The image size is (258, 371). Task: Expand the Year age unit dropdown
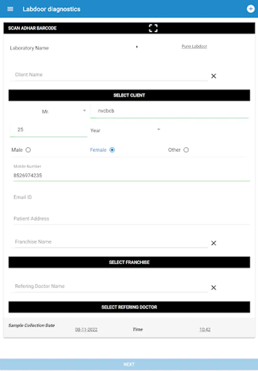[x=125, y=130]
